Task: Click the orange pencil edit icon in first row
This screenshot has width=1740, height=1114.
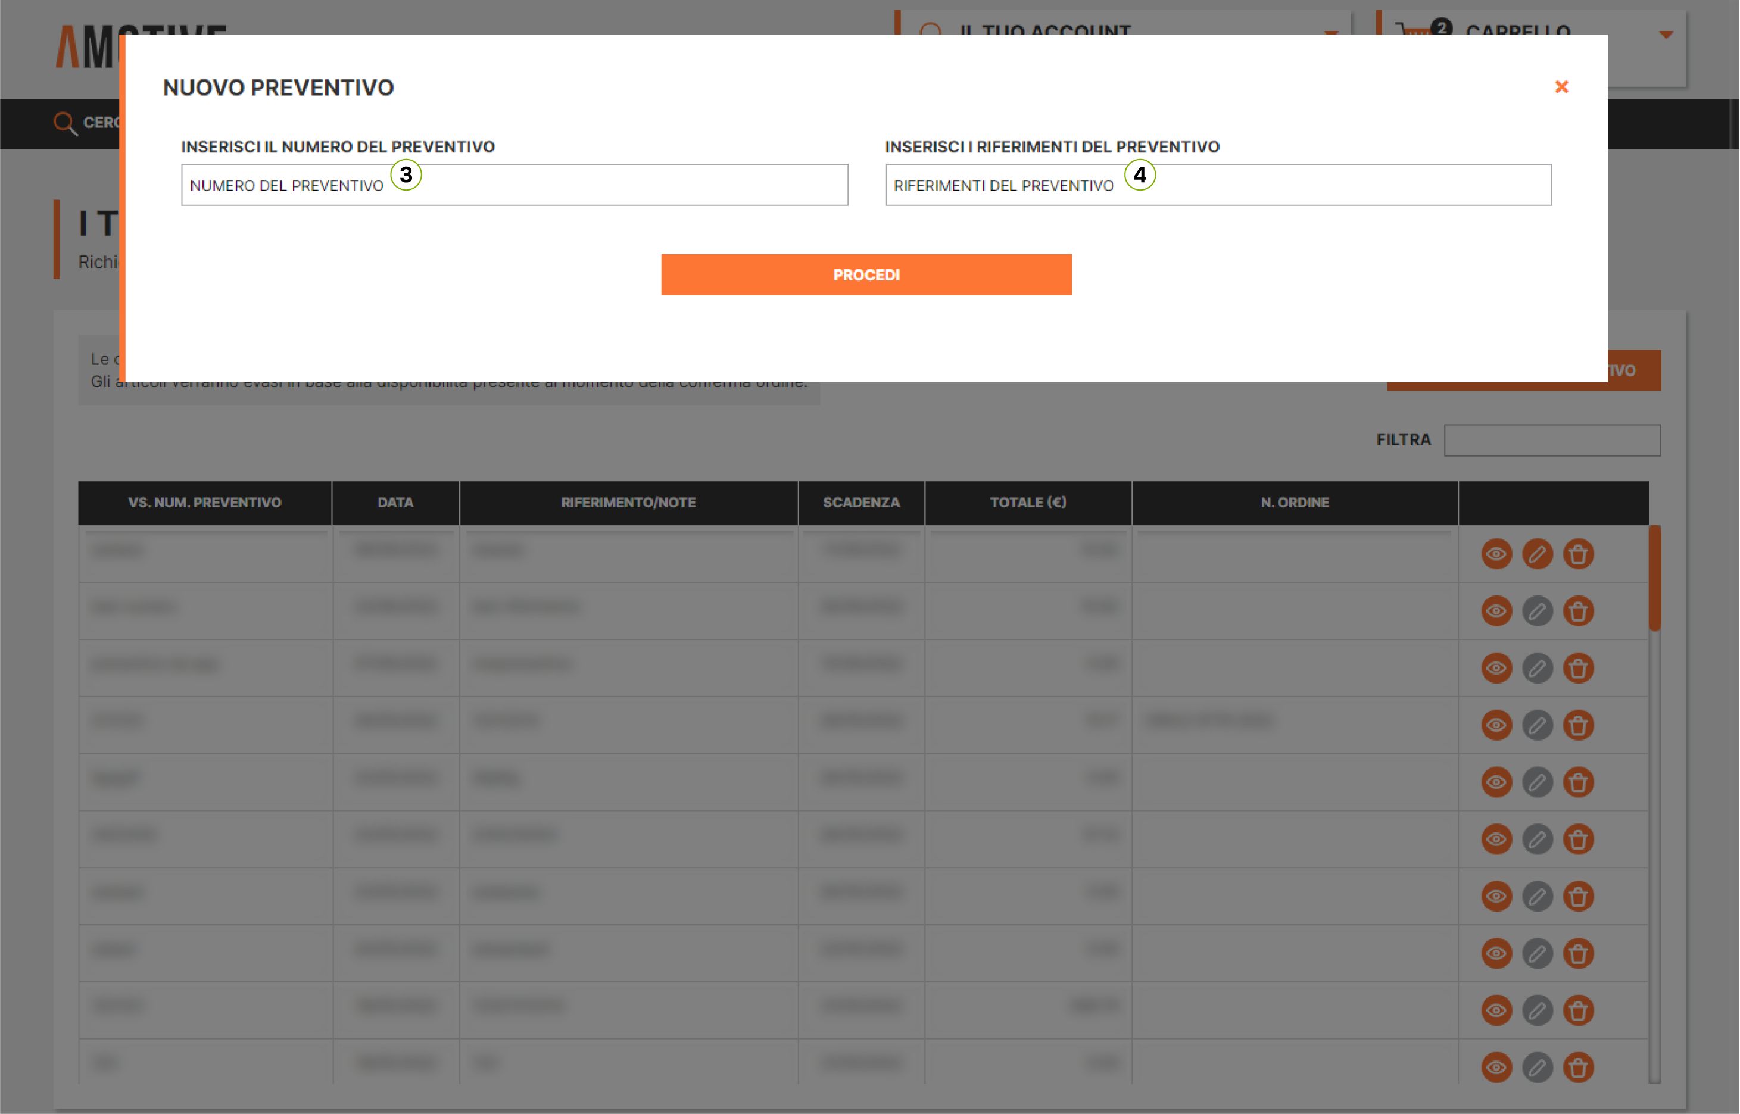Action: point(1537,554)
